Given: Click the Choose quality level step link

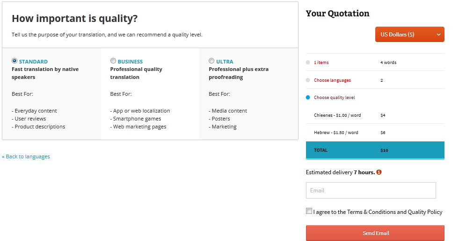Looking at the screenshot, I should click(x=334, y=98).
